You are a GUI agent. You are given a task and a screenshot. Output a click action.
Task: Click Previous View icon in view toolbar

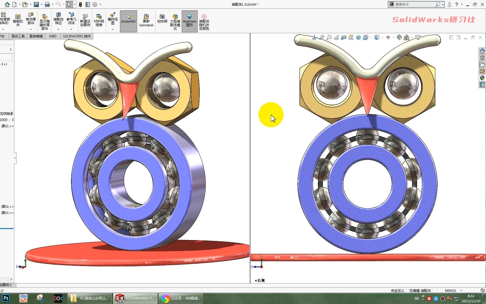click(x=336, y=37)
